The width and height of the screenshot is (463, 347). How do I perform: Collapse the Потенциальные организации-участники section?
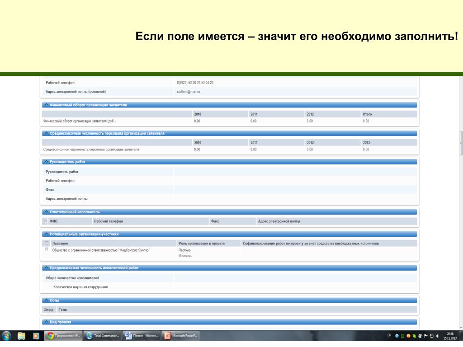46,234
